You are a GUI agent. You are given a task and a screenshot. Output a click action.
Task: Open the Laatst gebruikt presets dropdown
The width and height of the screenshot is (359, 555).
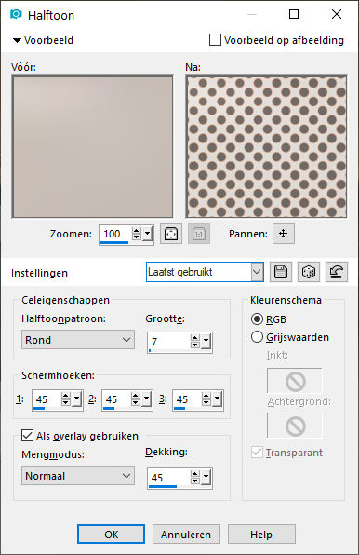[x=257, y=272]
